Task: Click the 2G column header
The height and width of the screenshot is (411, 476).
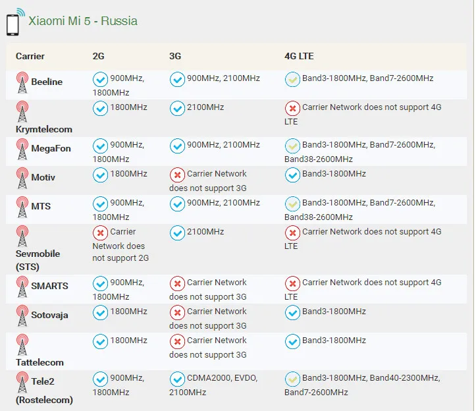Action: (x=98, y=56)
